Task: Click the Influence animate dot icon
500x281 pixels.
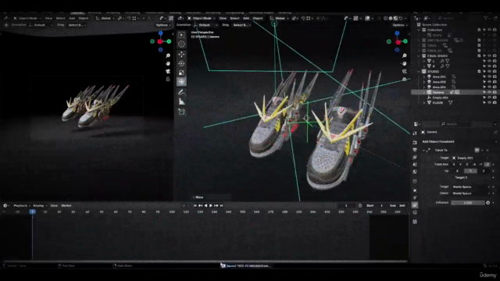Action: [493, 203]
